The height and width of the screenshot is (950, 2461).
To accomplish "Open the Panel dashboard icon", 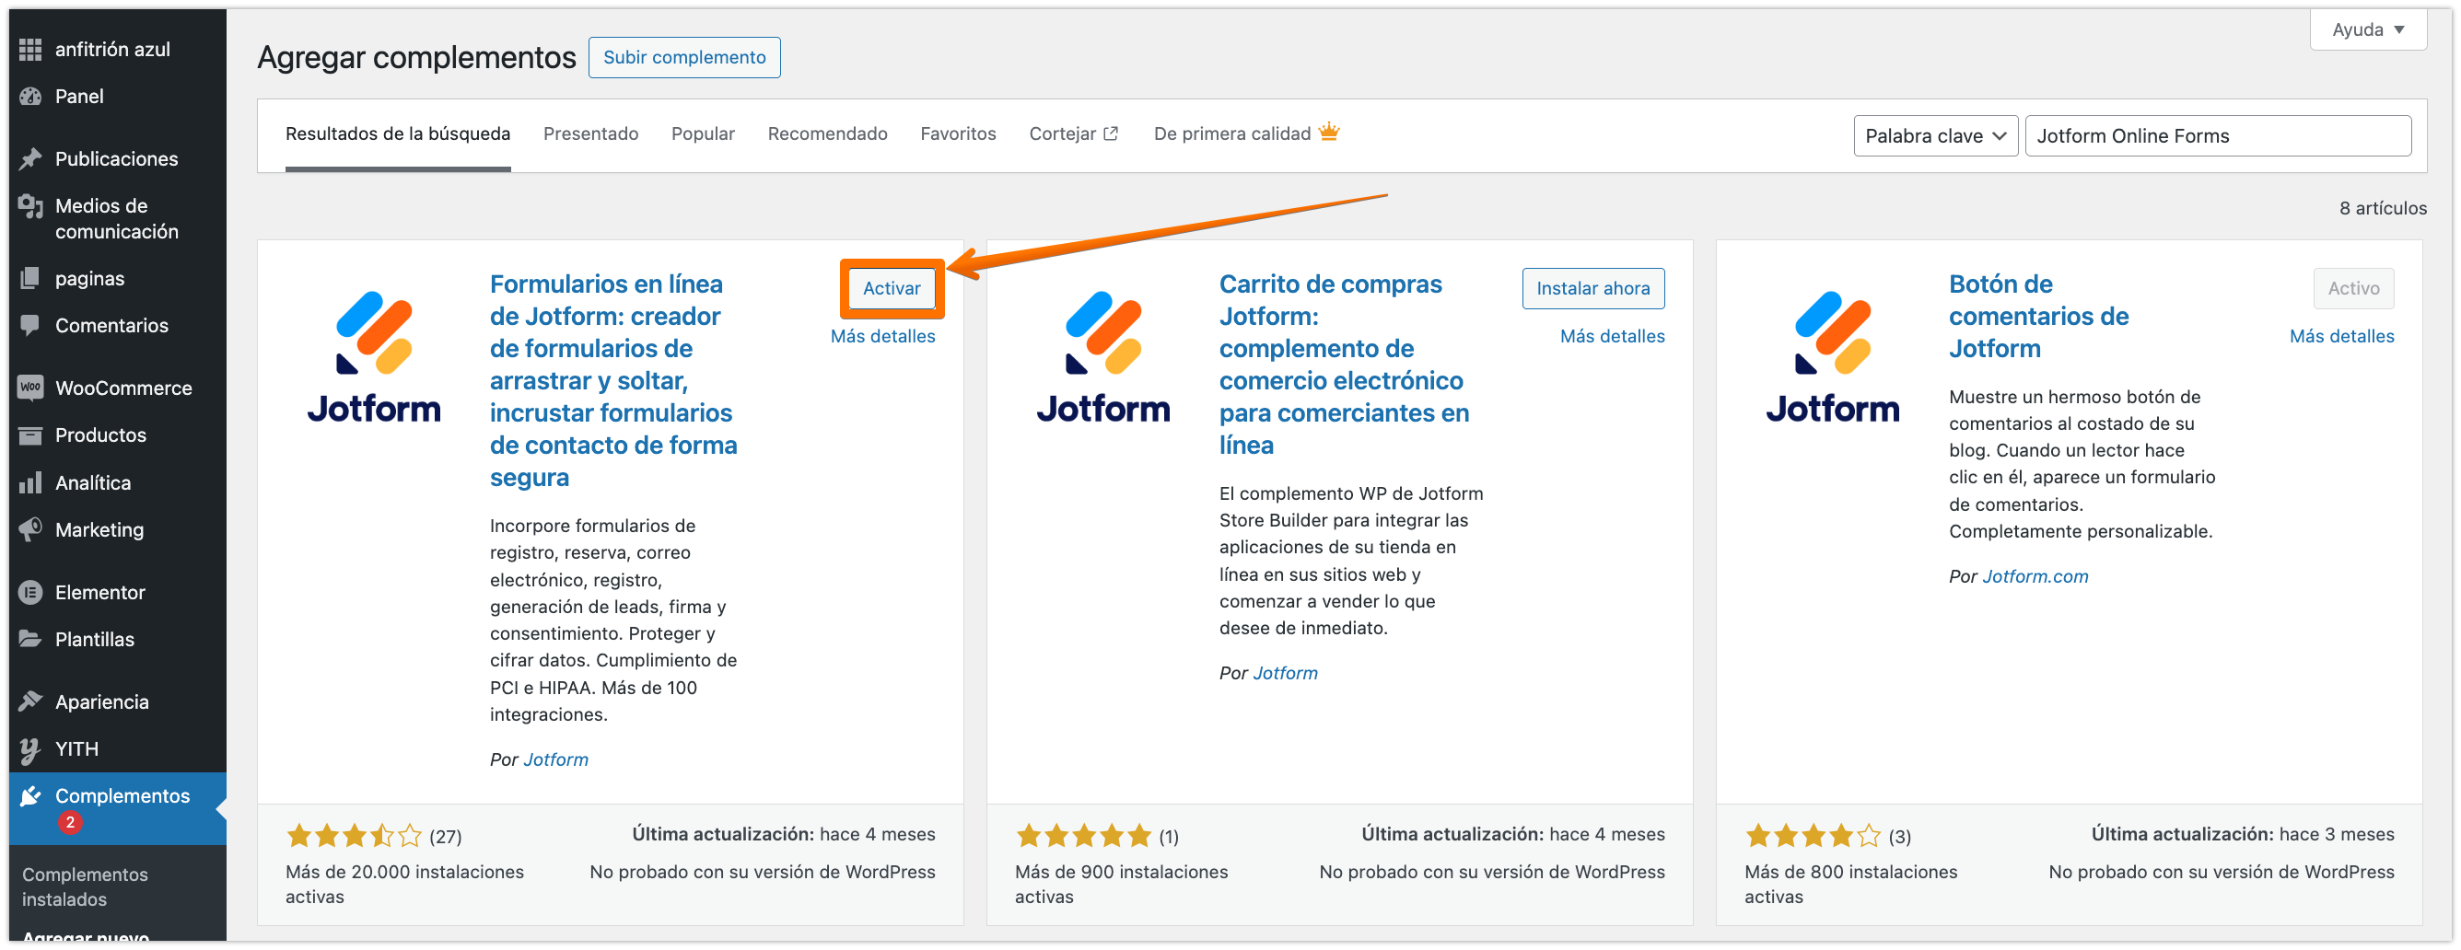I will [30, 97].
